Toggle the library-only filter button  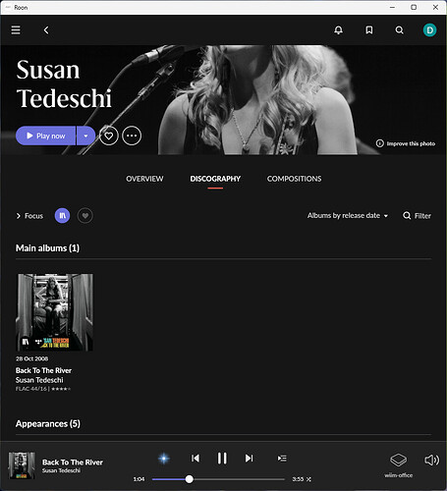(x=62, y=216)
